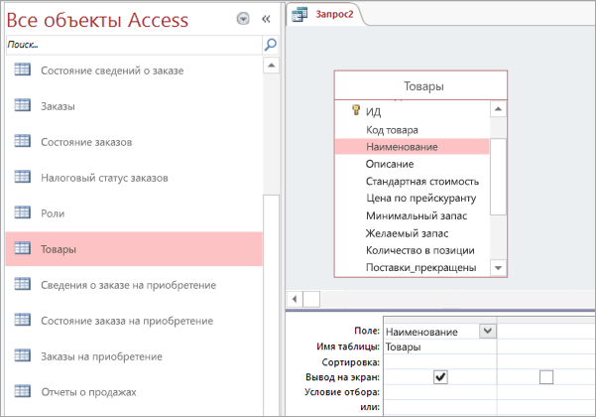
Task: Select the ИД field in Товары list
Action: coord(412,111)
